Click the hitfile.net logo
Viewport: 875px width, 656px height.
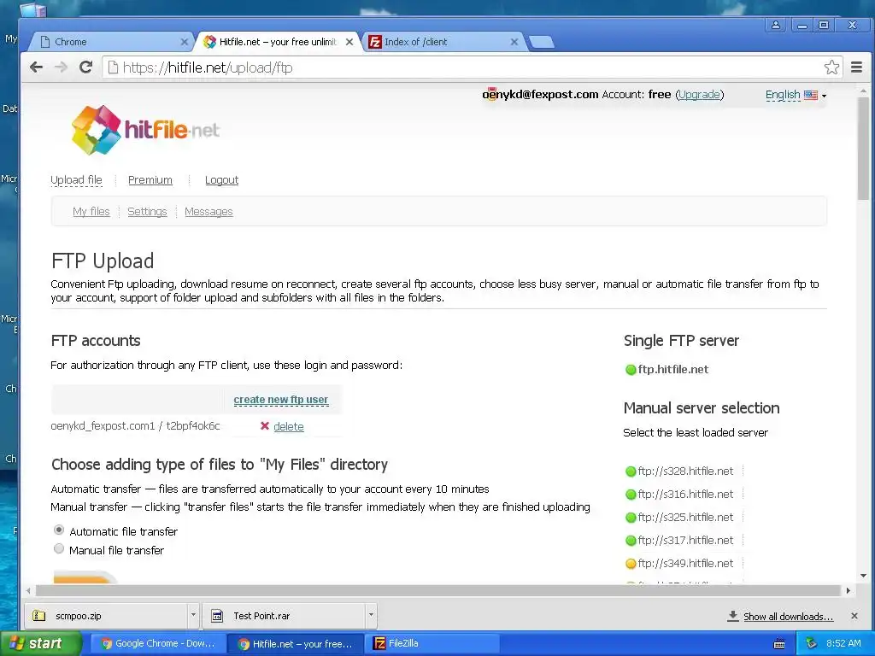point(145,130)
